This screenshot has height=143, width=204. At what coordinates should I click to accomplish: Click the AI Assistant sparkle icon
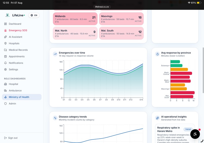[6, 37]
